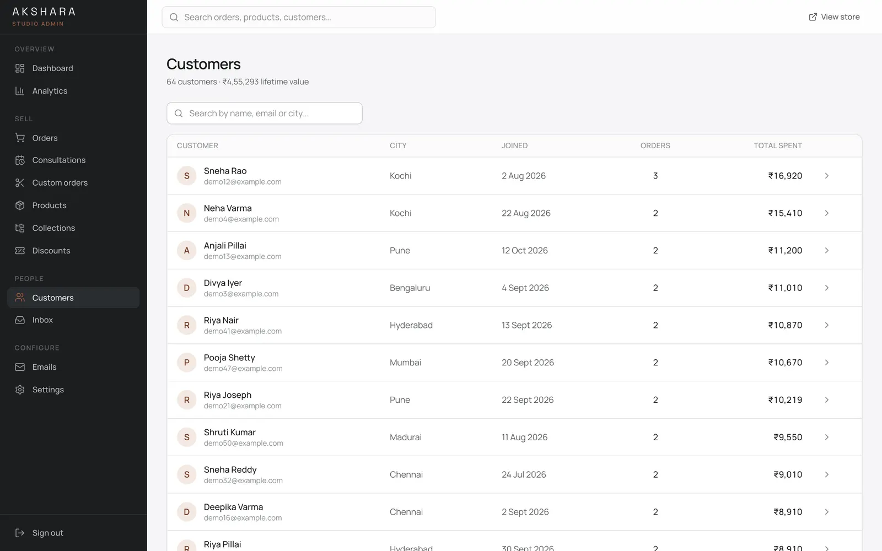Click 24 Jul 2026 joined date
Screen dimensions: 882x551
(524, 474)
